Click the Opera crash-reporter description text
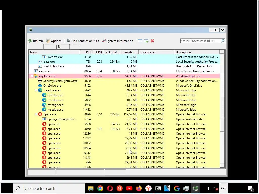Image resolution: width=259 pixels, height=194 pixels. (x=190, y=119)
